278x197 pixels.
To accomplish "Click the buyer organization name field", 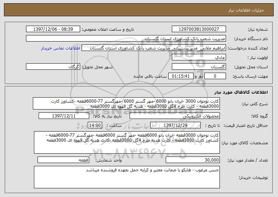I will pos(126,38).
